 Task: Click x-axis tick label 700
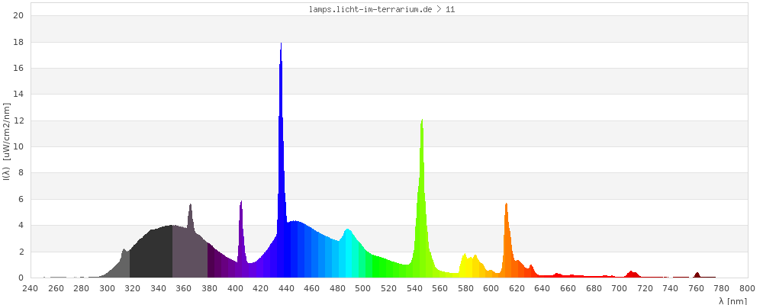(620, 288)
